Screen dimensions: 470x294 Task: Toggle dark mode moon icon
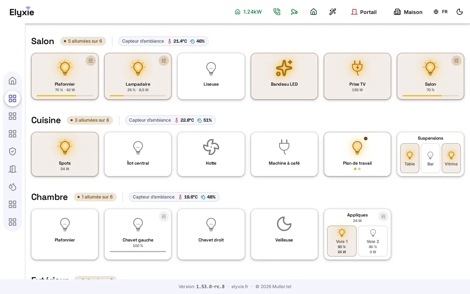(x=460, y=12)
